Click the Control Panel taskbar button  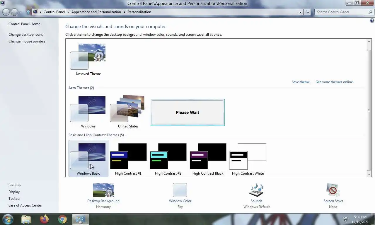click(x=80, y=219)
